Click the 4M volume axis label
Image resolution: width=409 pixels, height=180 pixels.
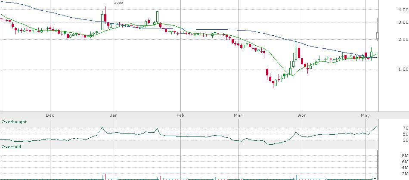(x=405, y=168)
